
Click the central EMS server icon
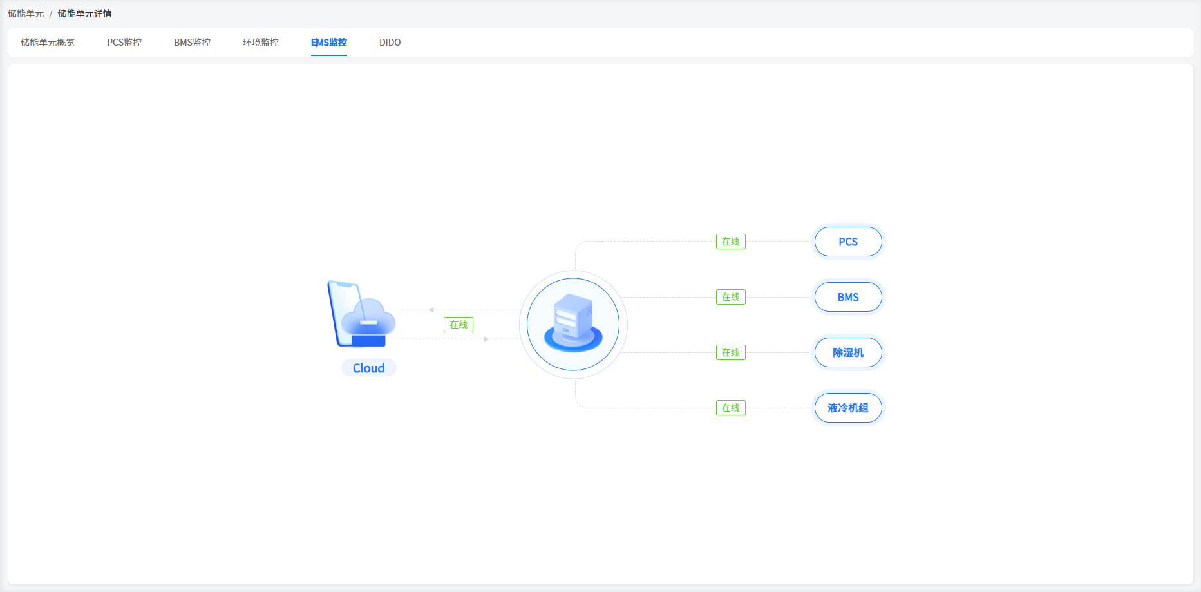[x=573, y=324]
